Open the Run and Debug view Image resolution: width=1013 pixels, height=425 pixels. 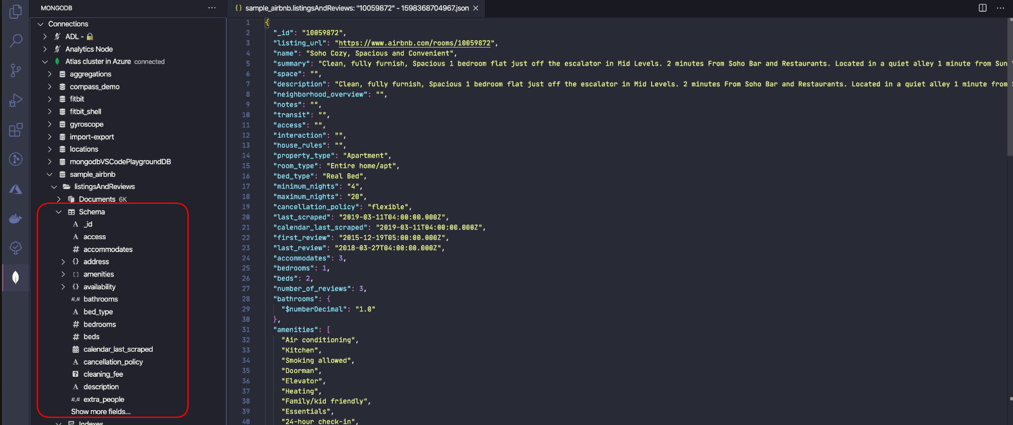15,100
